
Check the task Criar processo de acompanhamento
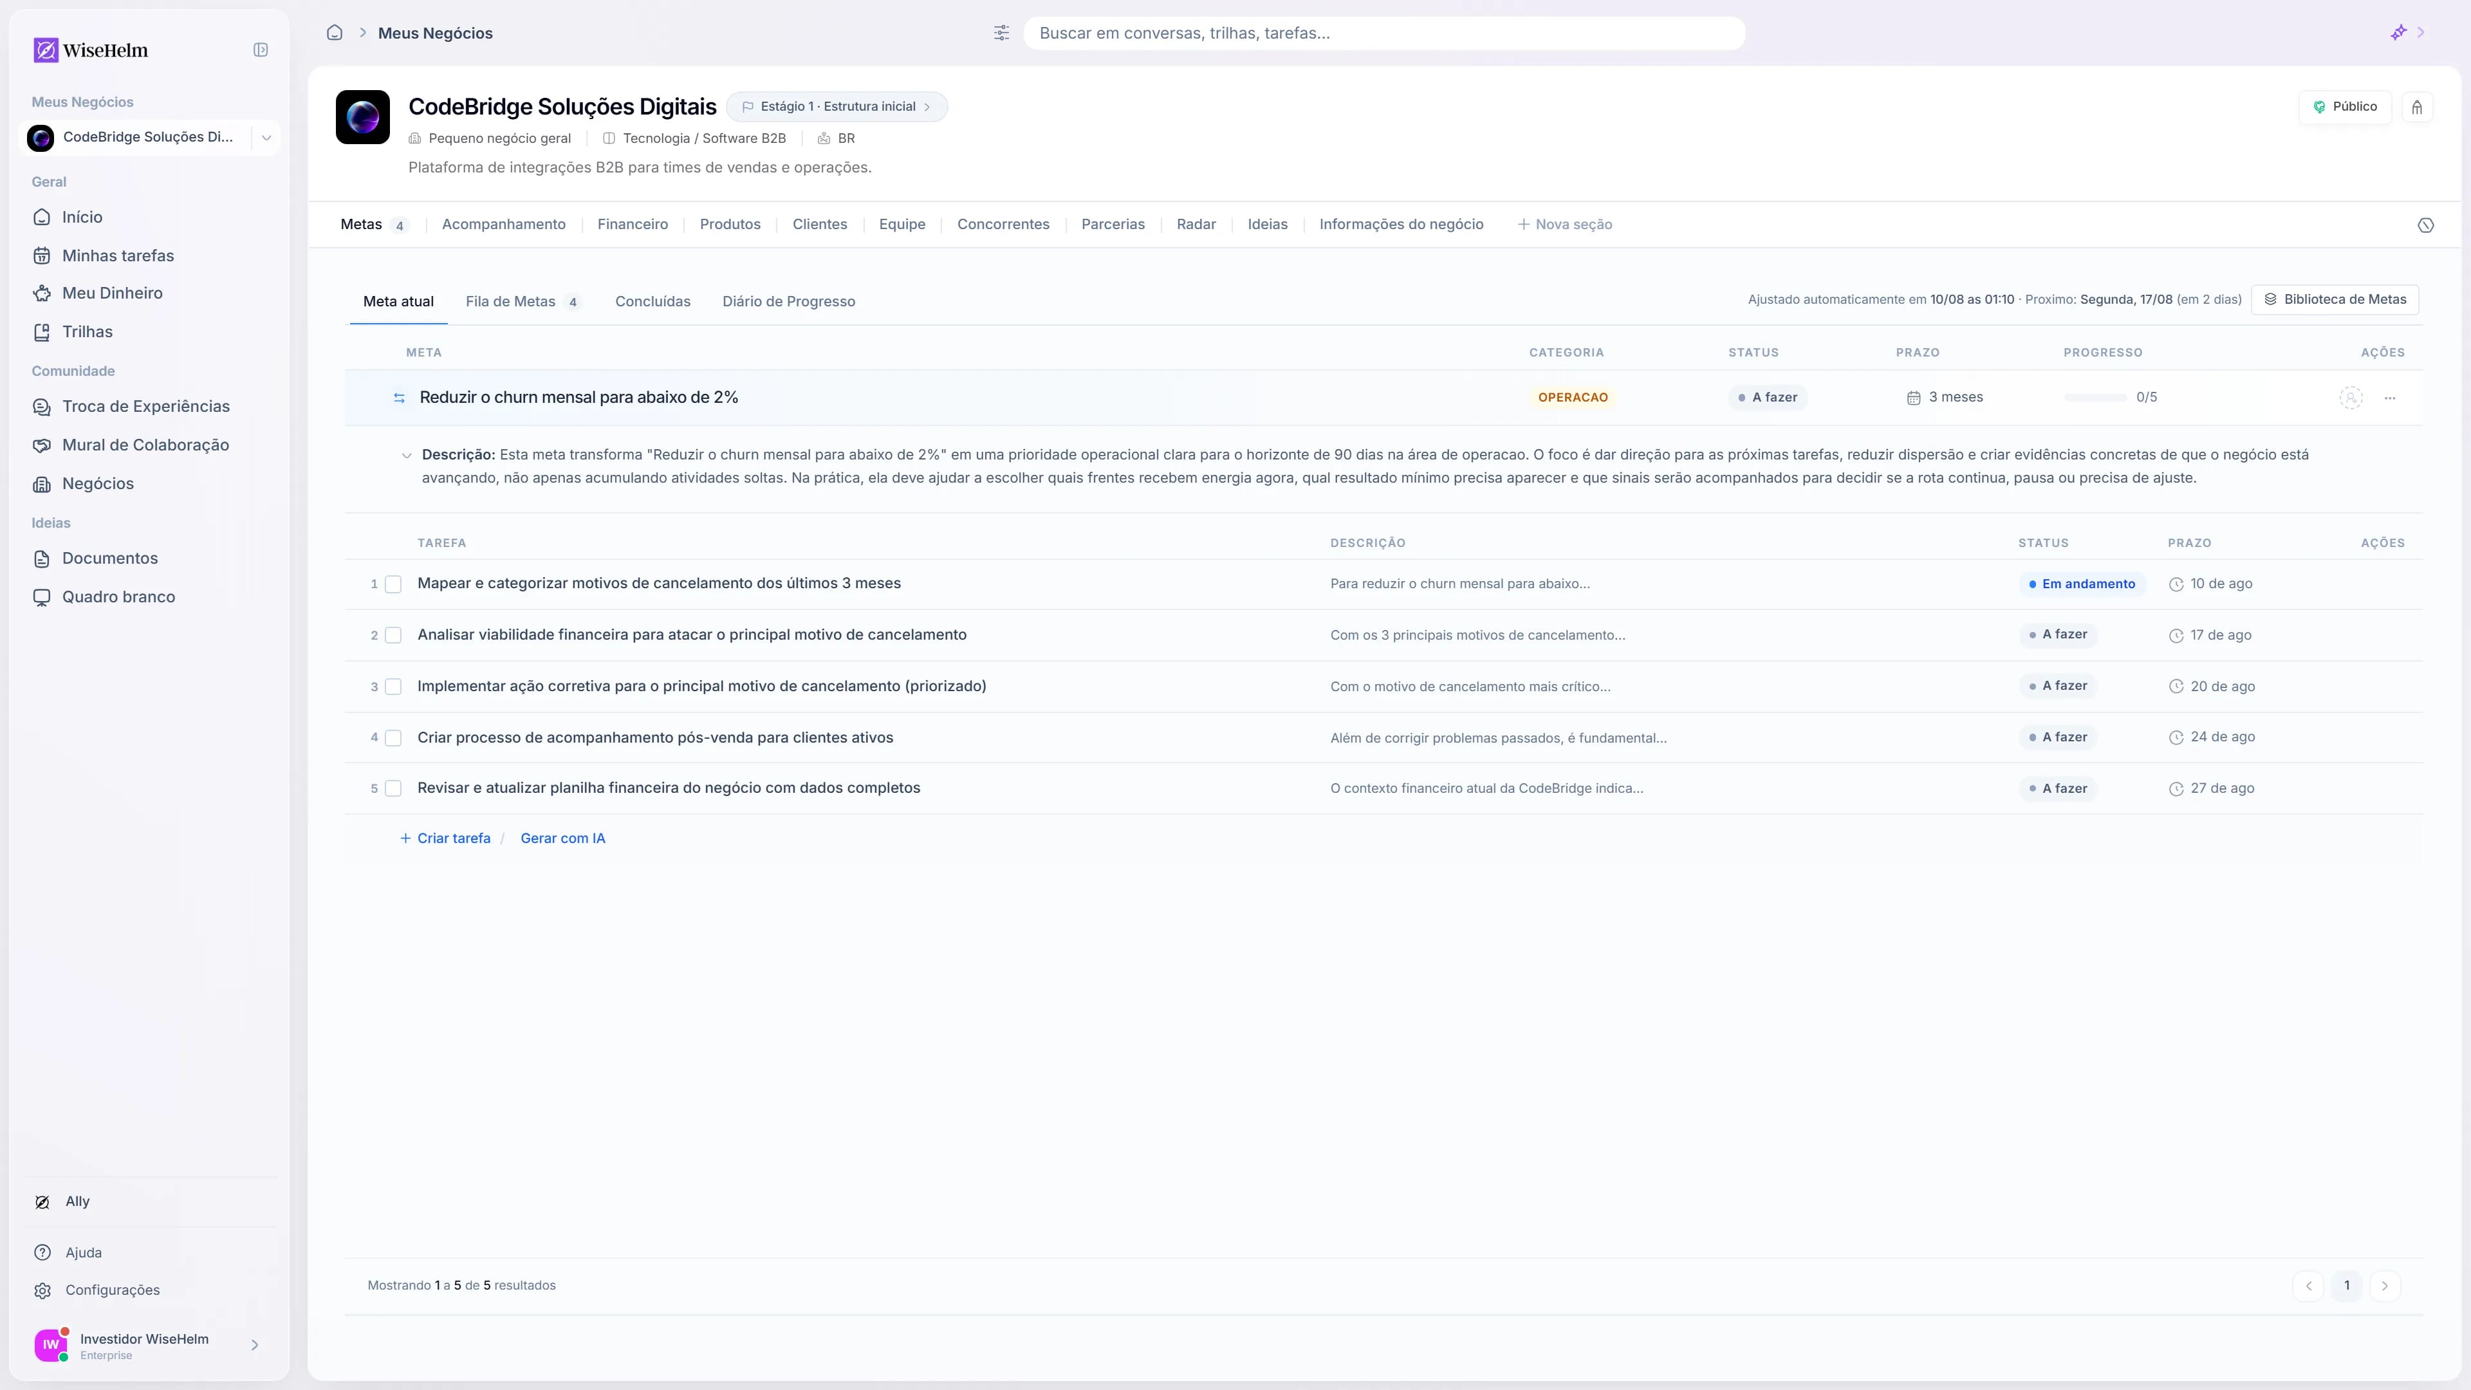393,737
